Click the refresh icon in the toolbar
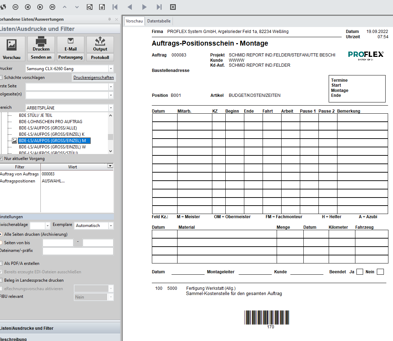393x341 pixels. pos(3,7)
